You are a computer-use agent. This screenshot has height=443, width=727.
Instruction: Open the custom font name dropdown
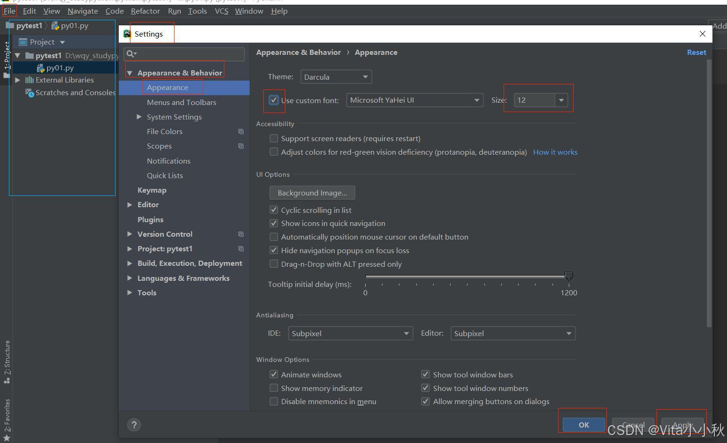point(415,100)
